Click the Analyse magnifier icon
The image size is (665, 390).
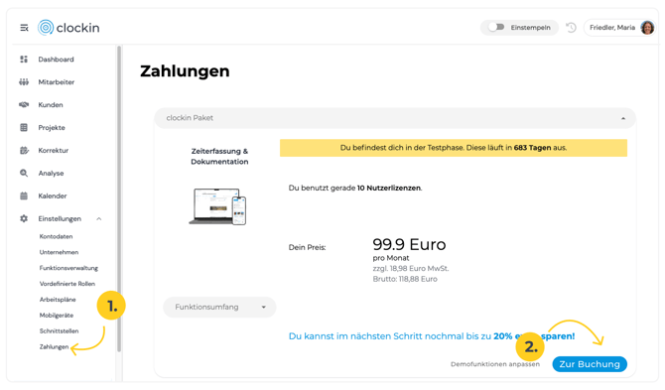[24, 173]
